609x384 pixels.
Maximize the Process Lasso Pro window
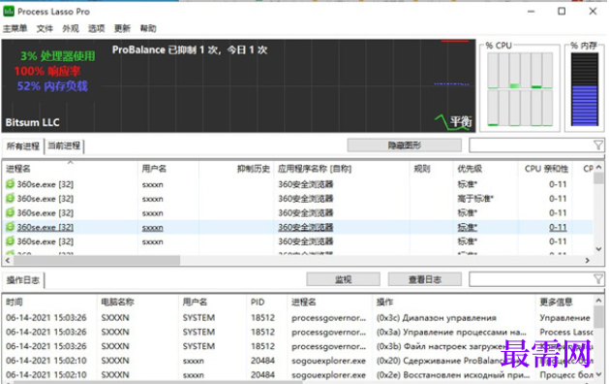[x=562, y=12]
